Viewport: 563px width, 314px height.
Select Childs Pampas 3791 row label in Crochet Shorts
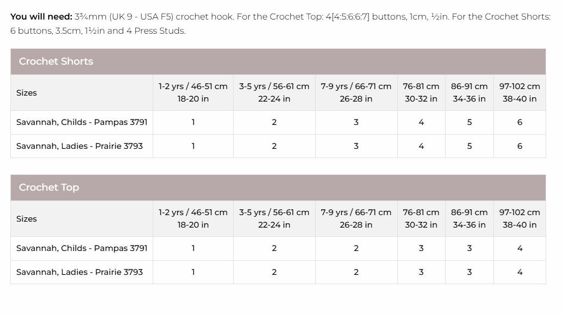click(x=82, y=122)
